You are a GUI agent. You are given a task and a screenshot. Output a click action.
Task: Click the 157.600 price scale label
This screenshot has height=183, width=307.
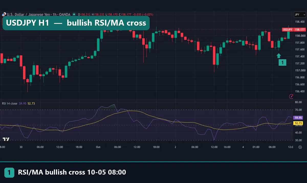300,50
